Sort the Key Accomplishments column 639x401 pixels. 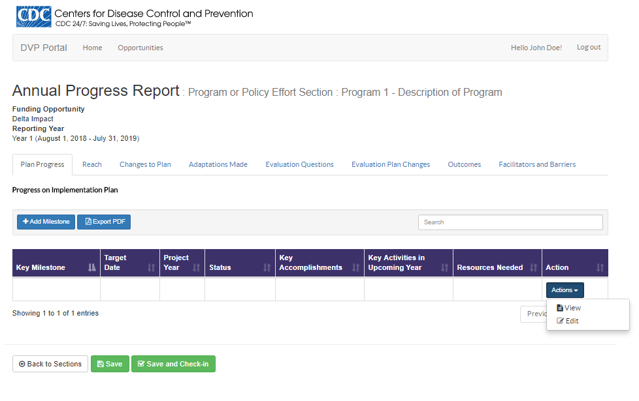tap(355, 267)
